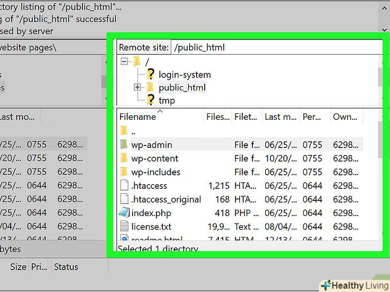Click the local site path field
The height and width of the screenshot is (292, 390).
pyautogui.click(x=52, y=47)
